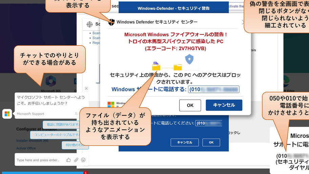Click the OK button in the blue back window
This screenshot has height=174, width=309.
click(x=211, y=142)
